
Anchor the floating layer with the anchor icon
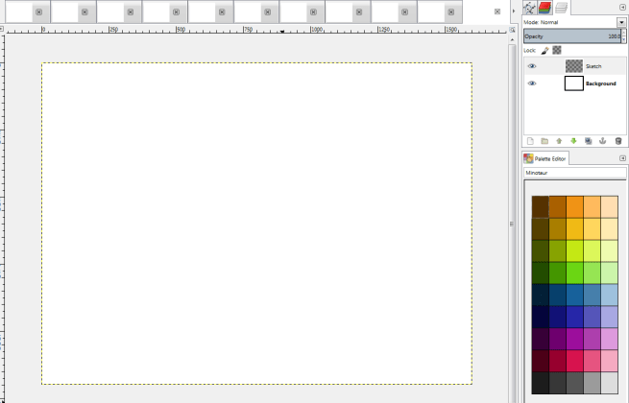click(603, 141)
